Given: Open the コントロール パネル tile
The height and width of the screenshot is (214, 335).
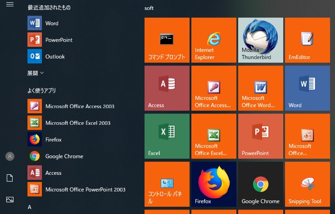Looking at the screenshot, I should tap(167, 184).
